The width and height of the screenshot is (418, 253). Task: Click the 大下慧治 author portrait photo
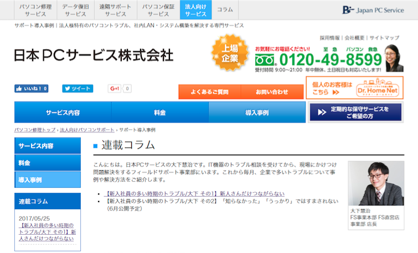point(376,183)
